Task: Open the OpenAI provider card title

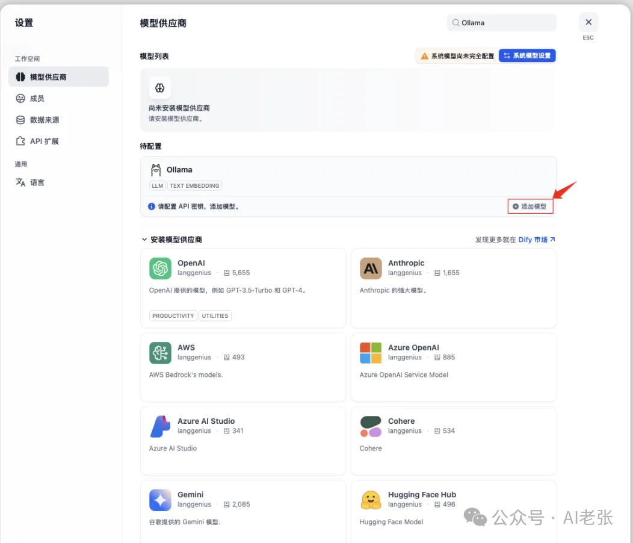Action: click(191, 263)
